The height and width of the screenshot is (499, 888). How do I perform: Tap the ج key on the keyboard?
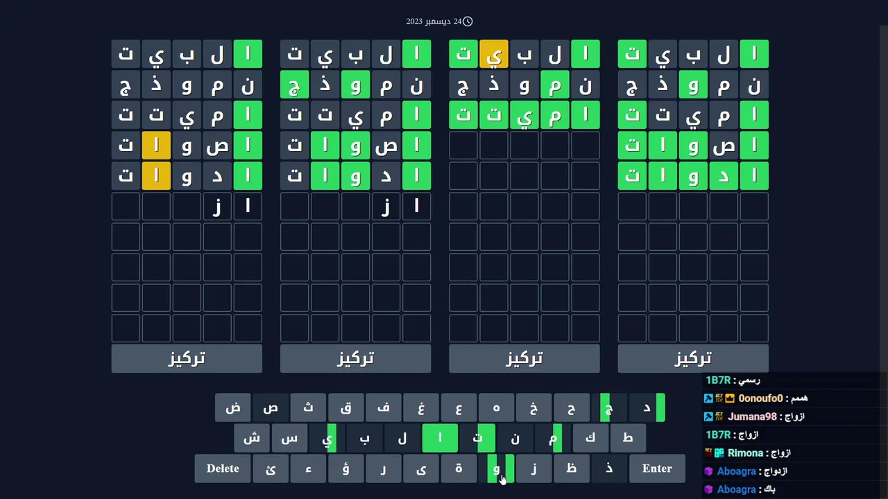click(608, 408)
